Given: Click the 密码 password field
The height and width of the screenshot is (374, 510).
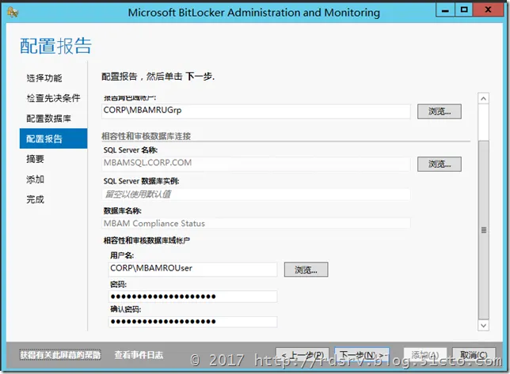Looking at the screenshot, I should click(x=192, y=296).
